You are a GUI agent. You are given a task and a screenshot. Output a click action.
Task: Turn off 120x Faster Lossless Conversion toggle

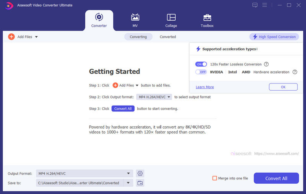201,64
